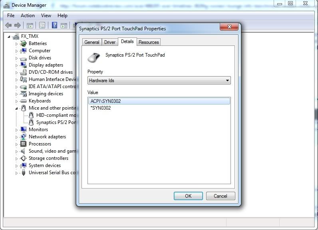
Task: Collapse Mice and other pointing devices
Action: [x=16, y=108]
